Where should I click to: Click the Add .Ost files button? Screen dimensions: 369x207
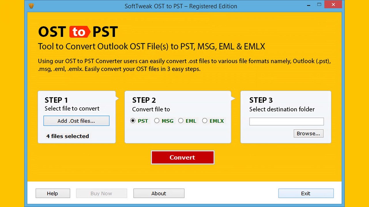click(76, 121)
